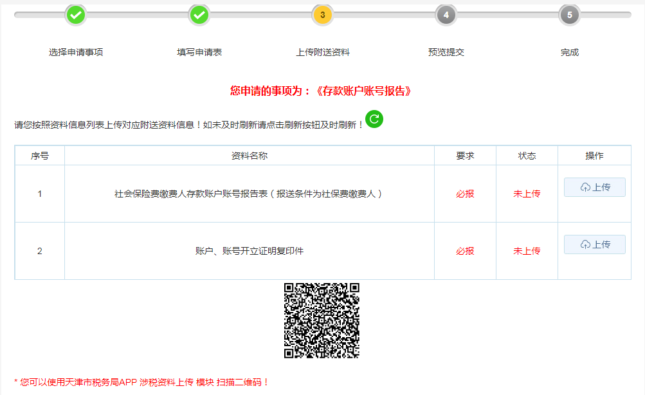Click 必报 in row 1
The image size is (645, 395).
tap(465, 194)
